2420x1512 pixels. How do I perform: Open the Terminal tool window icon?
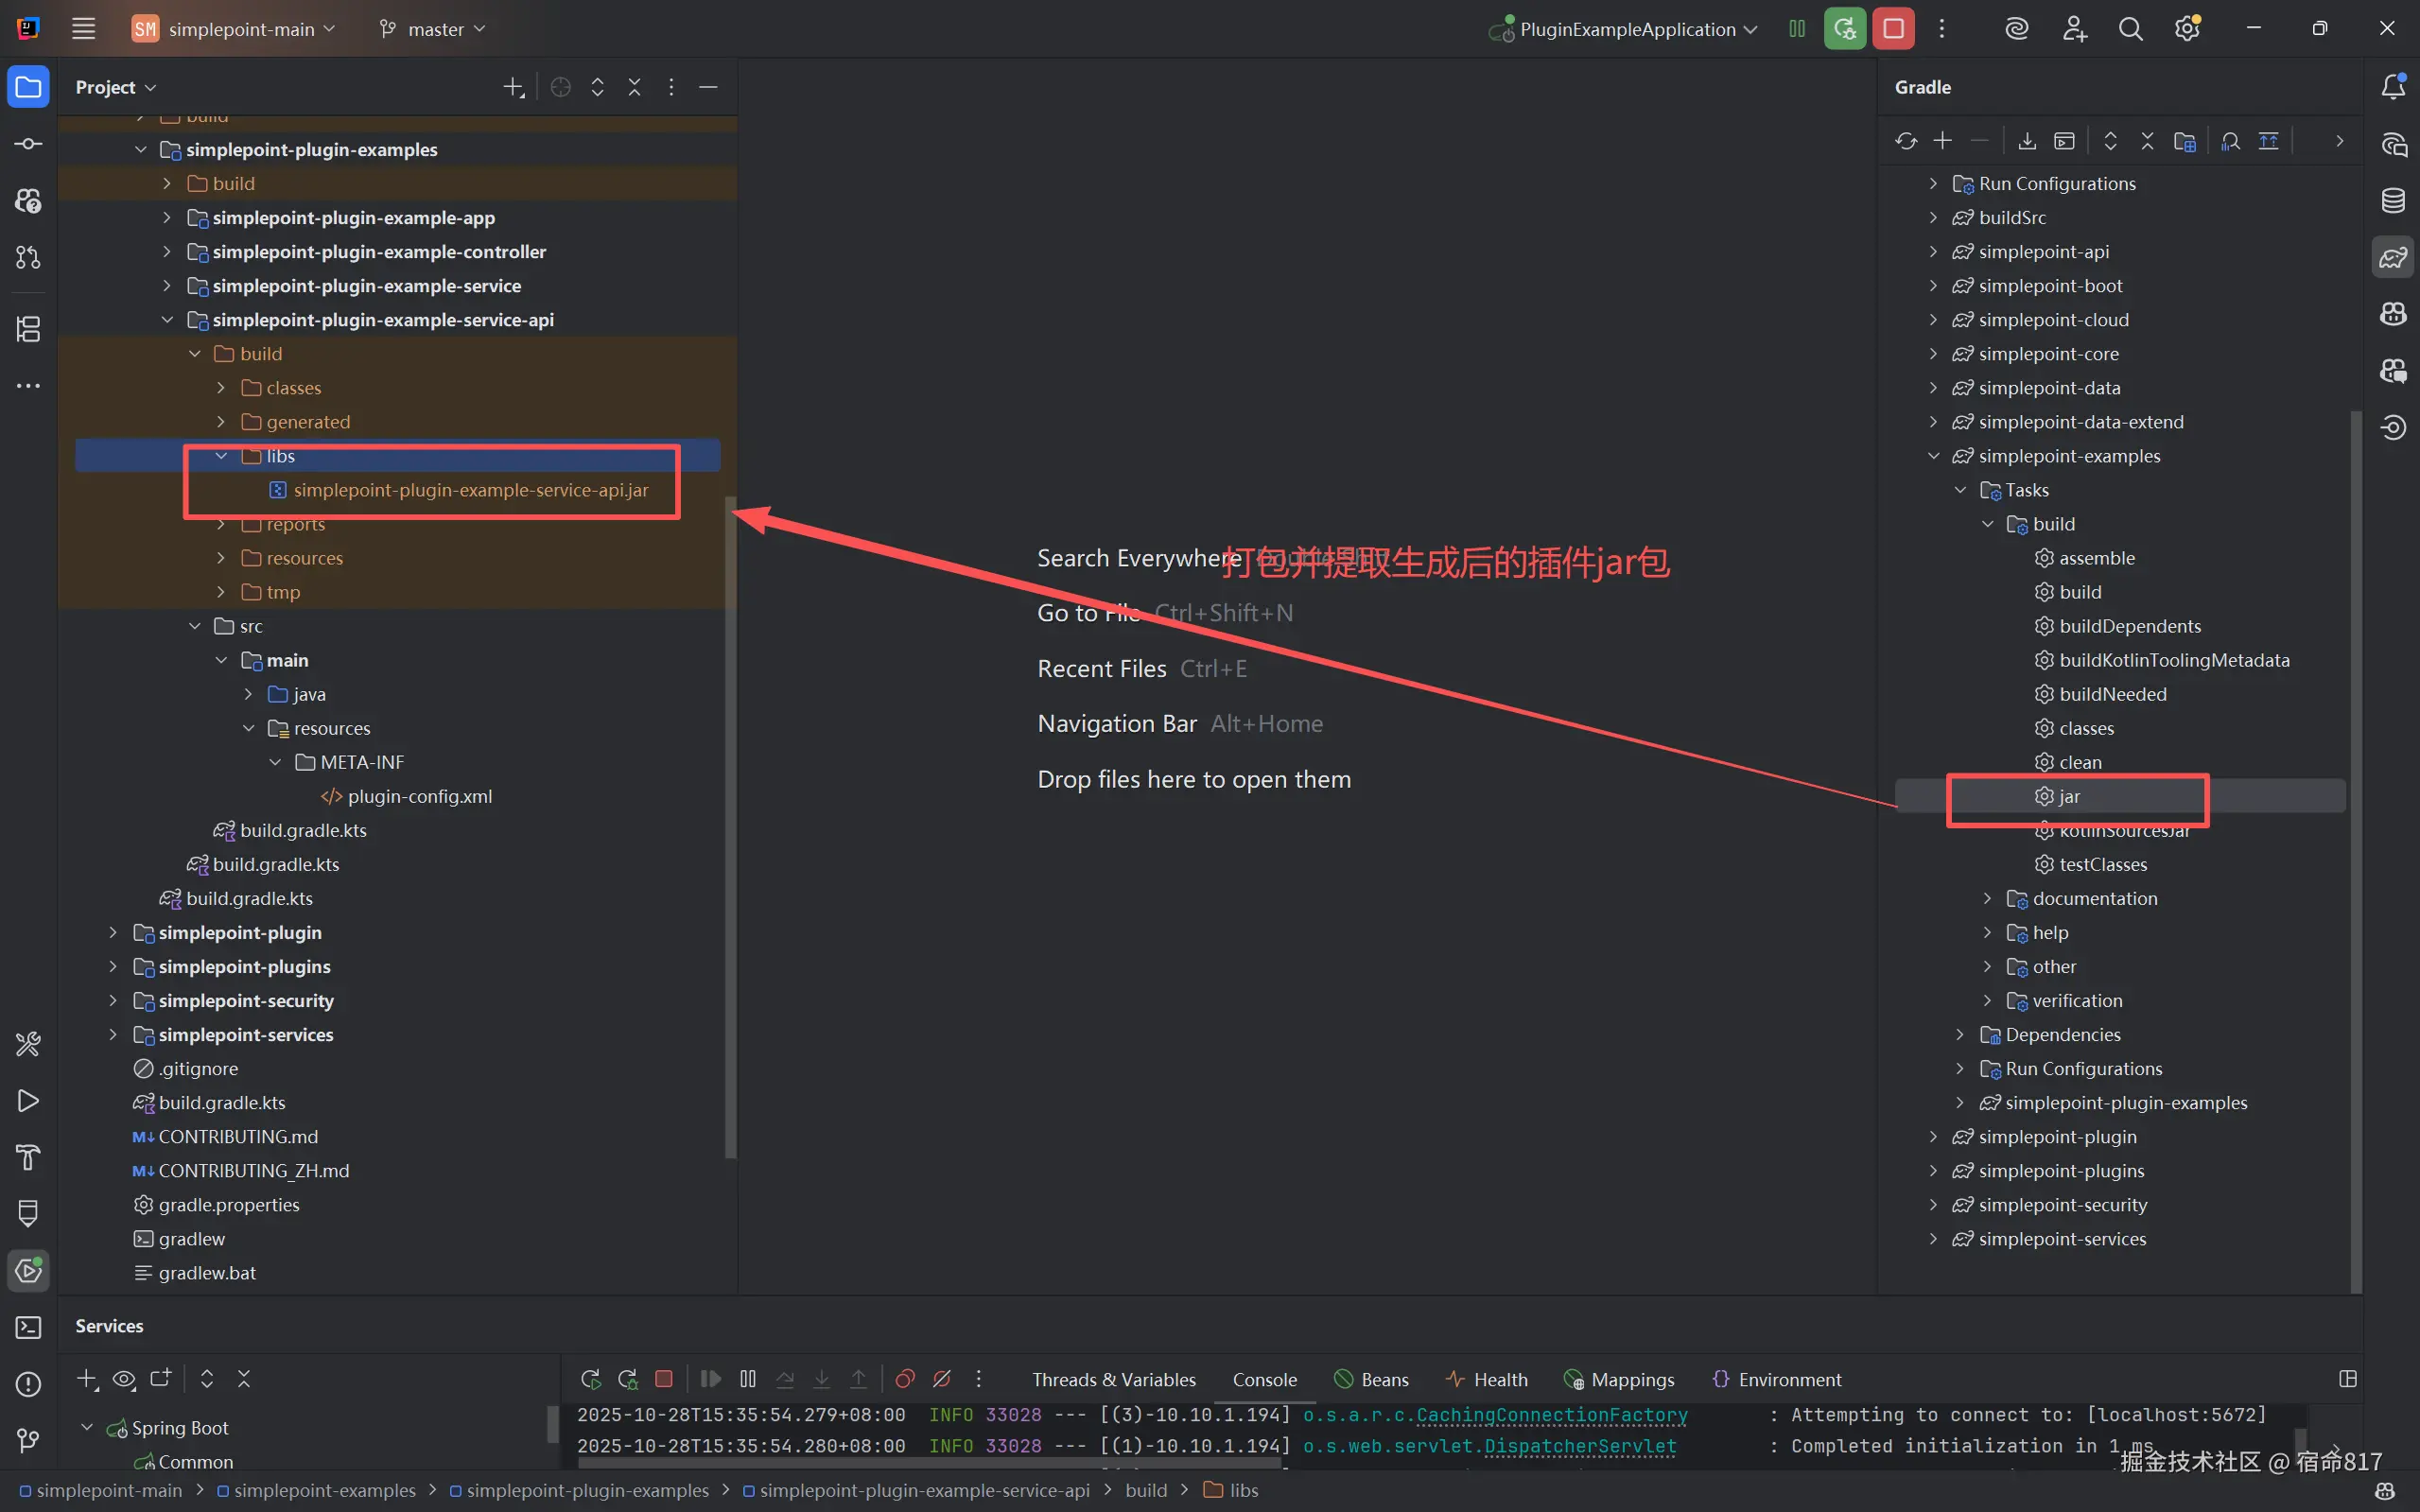pos(28,1327)
